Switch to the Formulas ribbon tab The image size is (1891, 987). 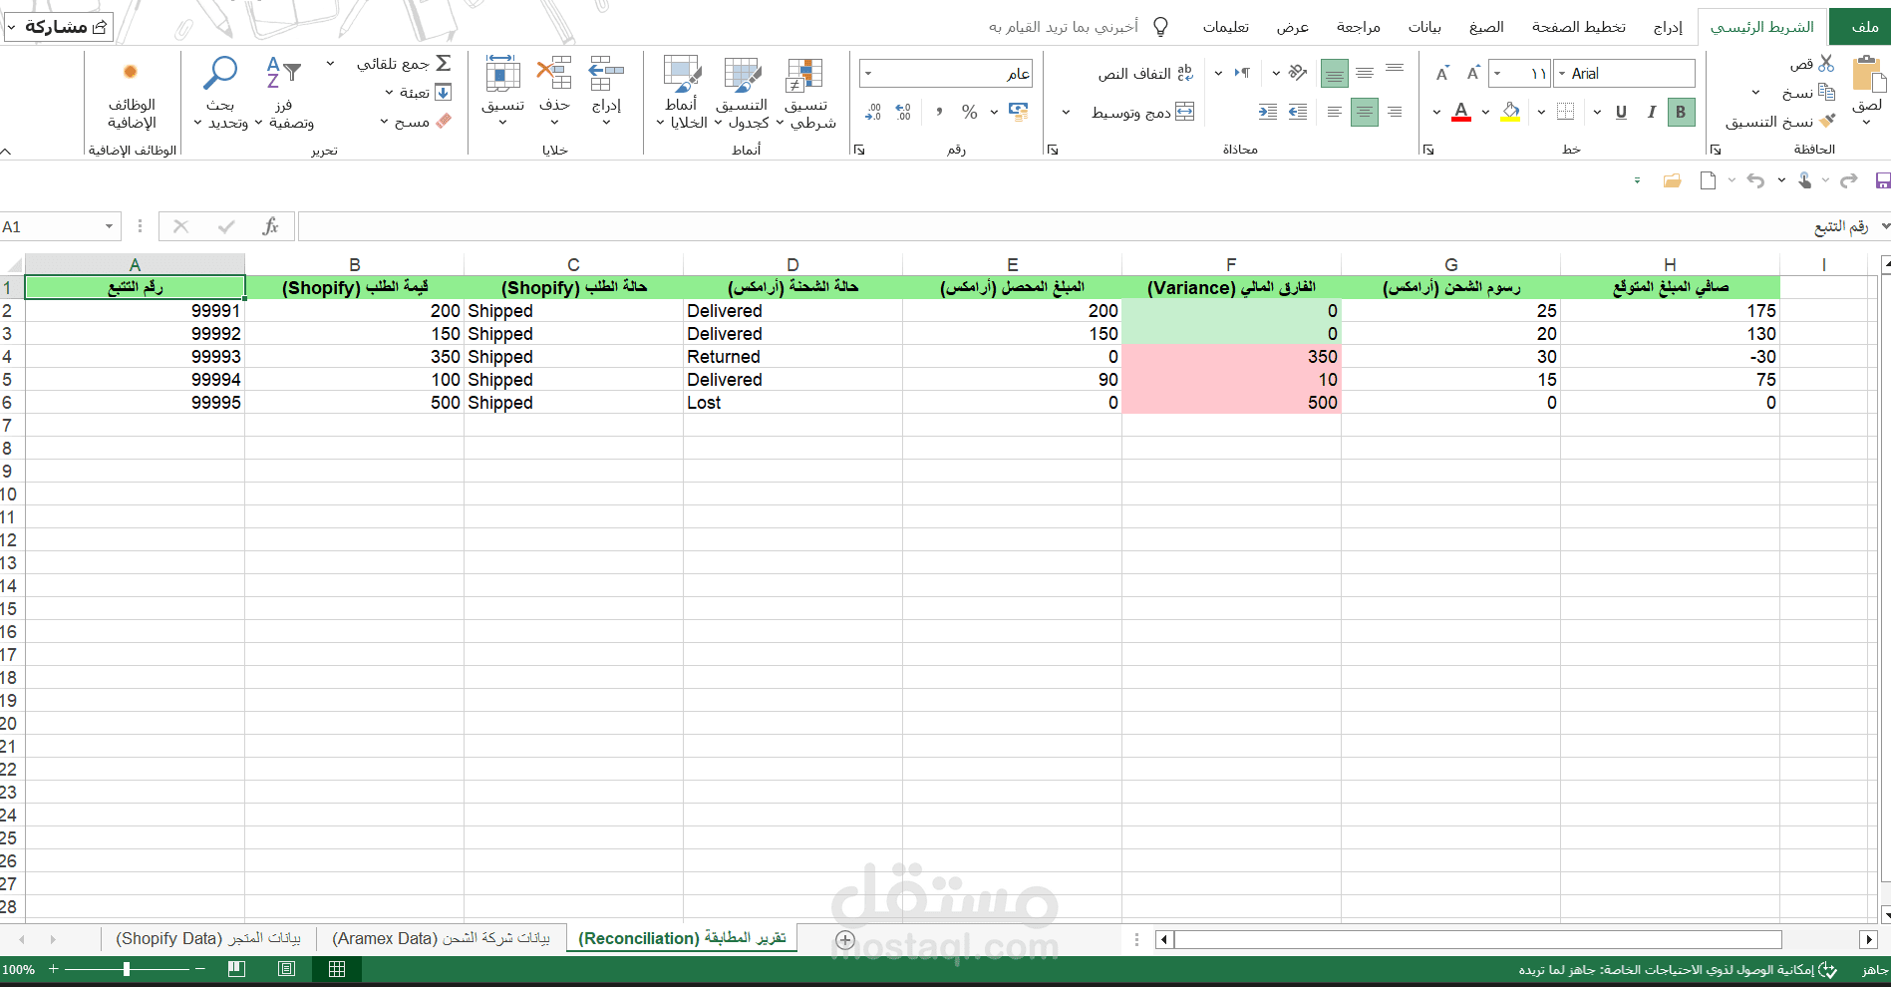coord(1486,27)
